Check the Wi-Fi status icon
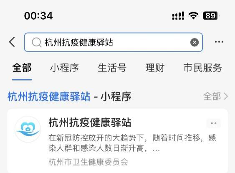Image resolution: width=235 pixels, height=173 pixels. (x=193, y=15)
